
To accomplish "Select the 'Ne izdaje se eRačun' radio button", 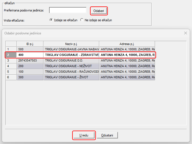I will 82,20.
